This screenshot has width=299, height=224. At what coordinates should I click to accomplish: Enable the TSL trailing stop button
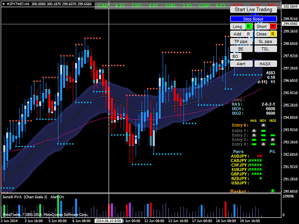[x=266, y=49]
